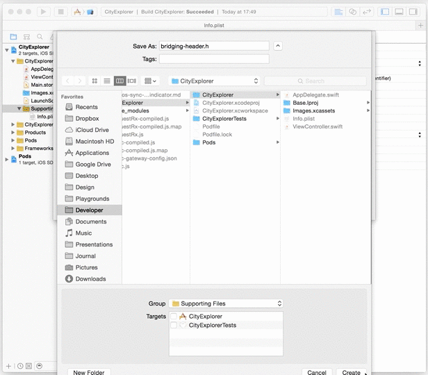Open Pictures from Favorites
Viewport: 428px width, 375px height.
[90, 267]
